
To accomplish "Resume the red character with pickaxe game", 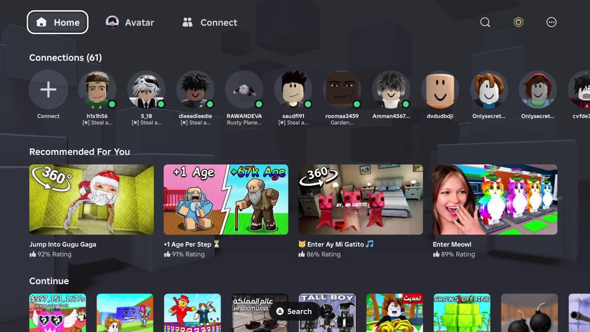I will click(192, 313).
